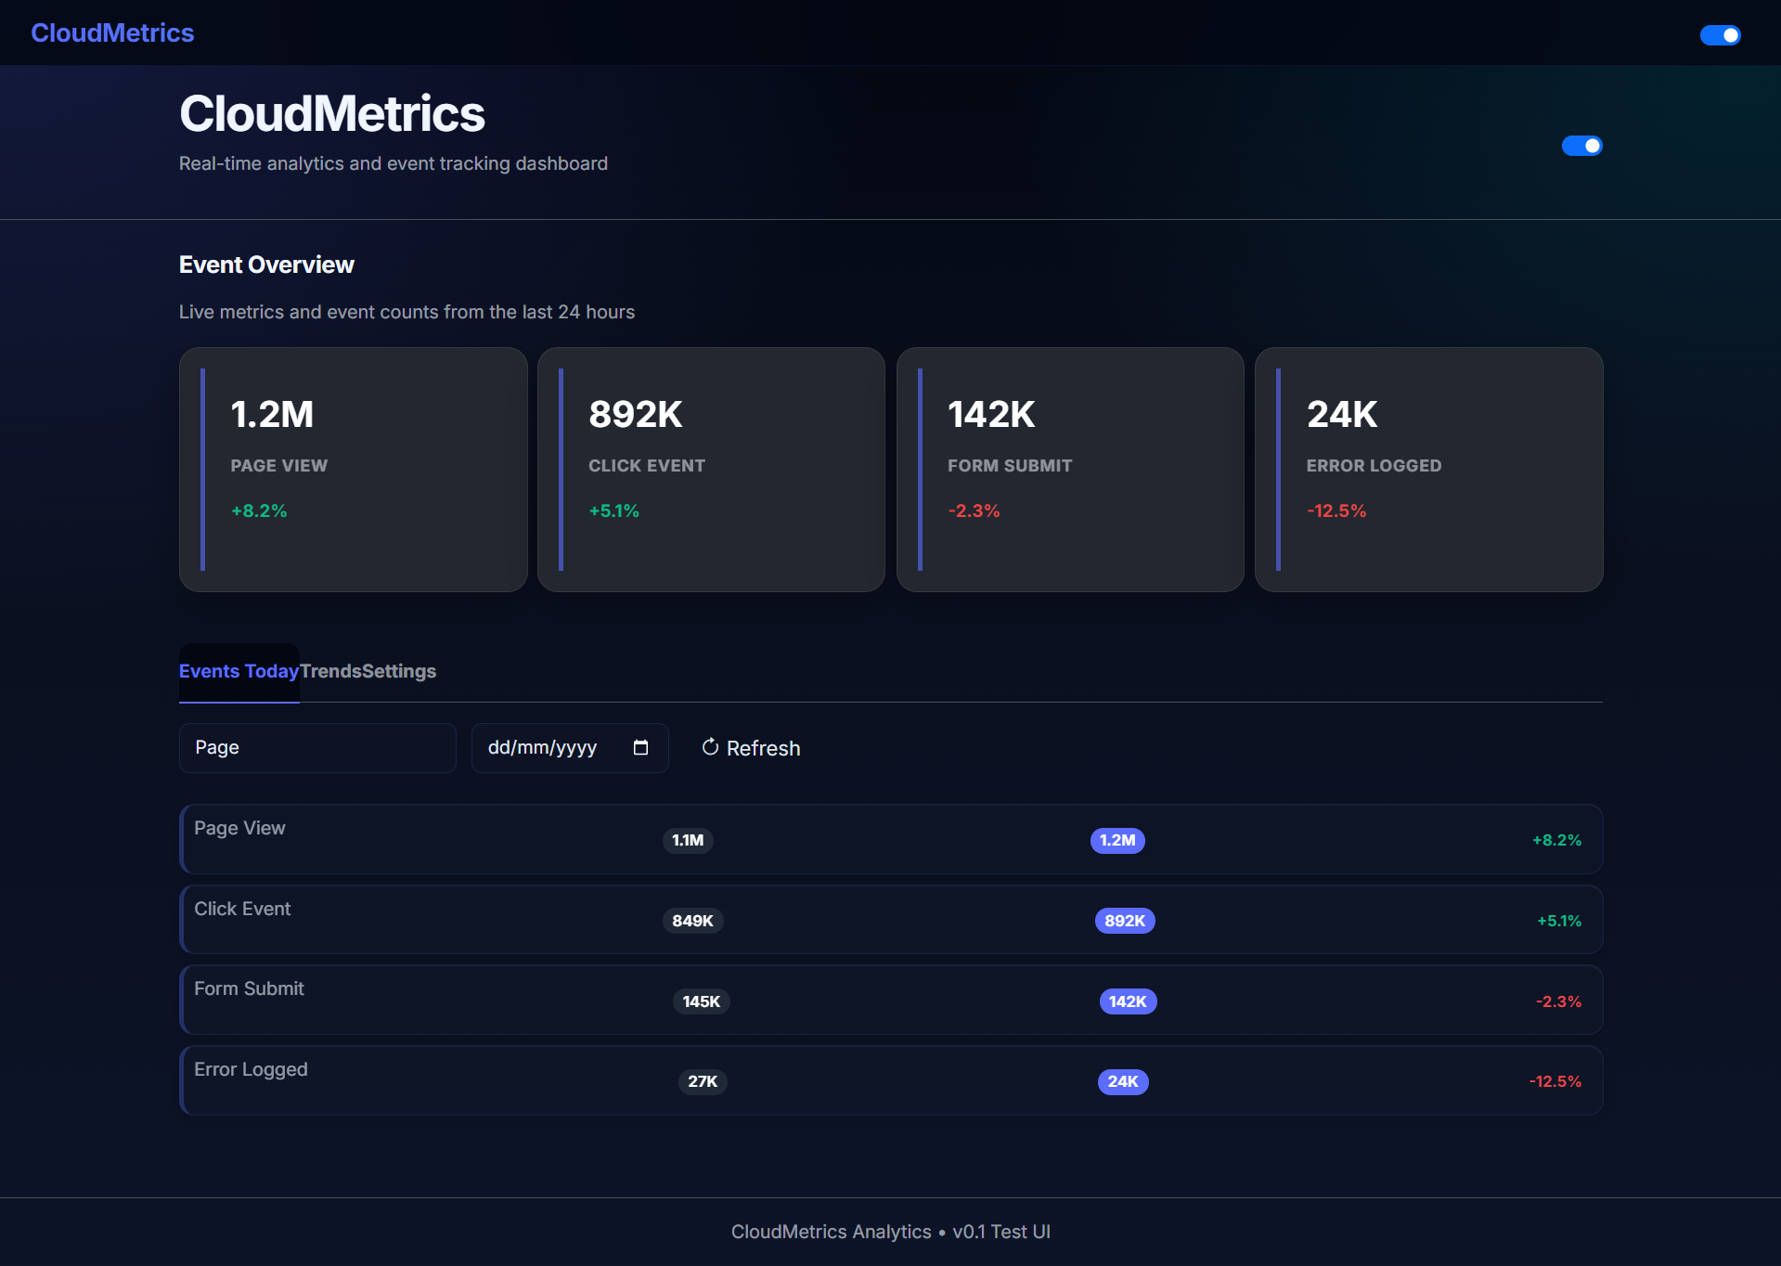Click the 849K badge in Click Event row

(x=692, y=921)
